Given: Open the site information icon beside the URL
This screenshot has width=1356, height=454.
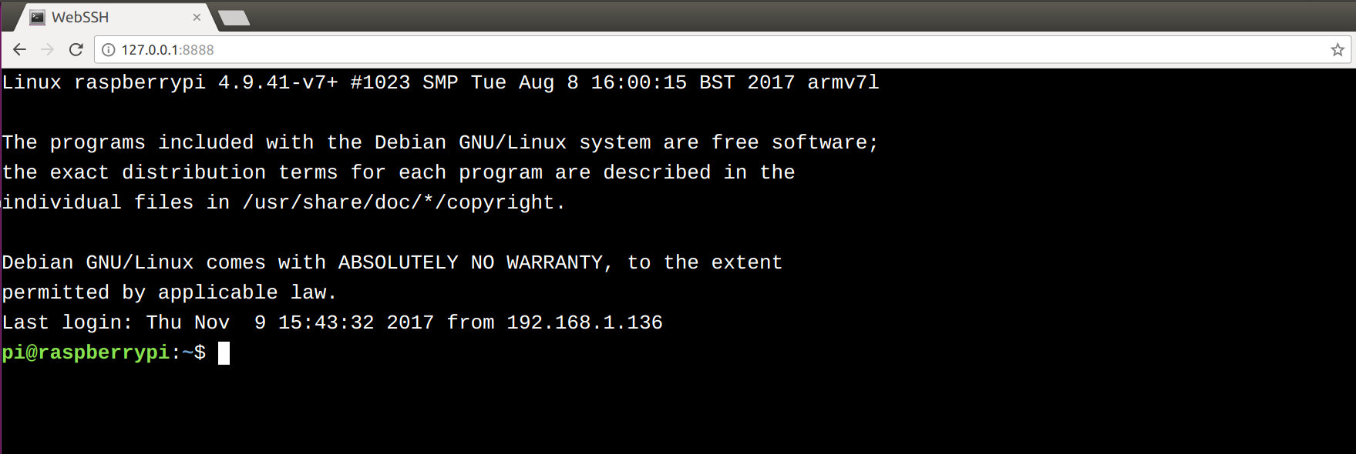Looking at the screenshot, I should click(109, 50).
